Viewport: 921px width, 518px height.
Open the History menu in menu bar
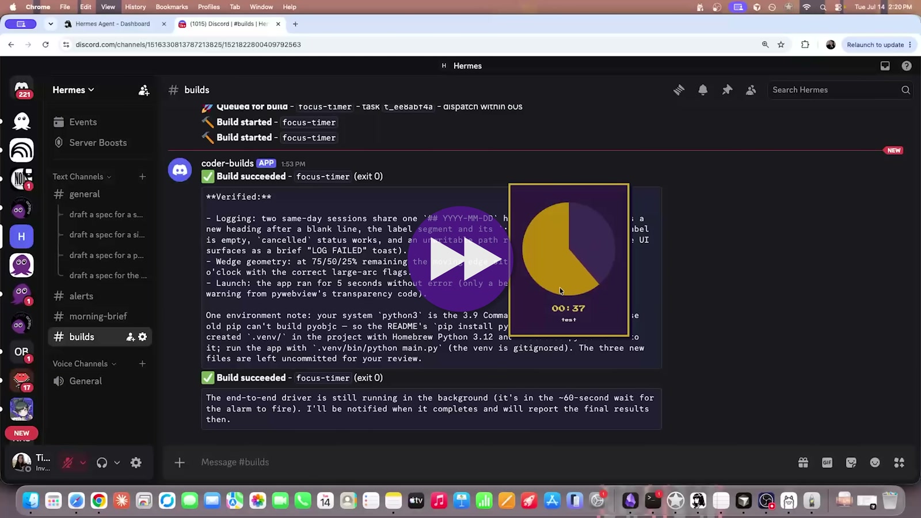click(135, 7)
